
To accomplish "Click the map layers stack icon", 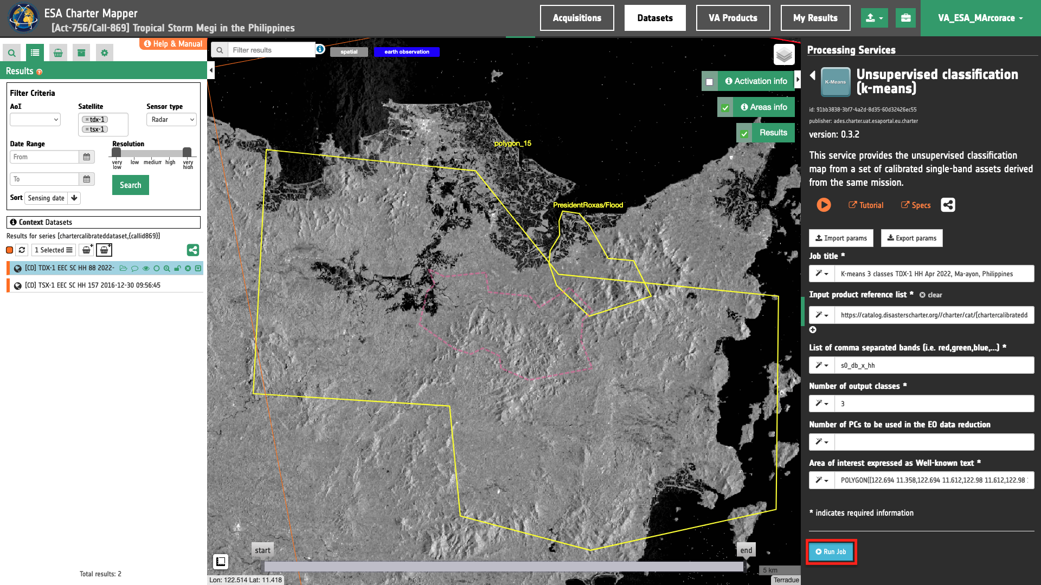I will tap(784, 55).
